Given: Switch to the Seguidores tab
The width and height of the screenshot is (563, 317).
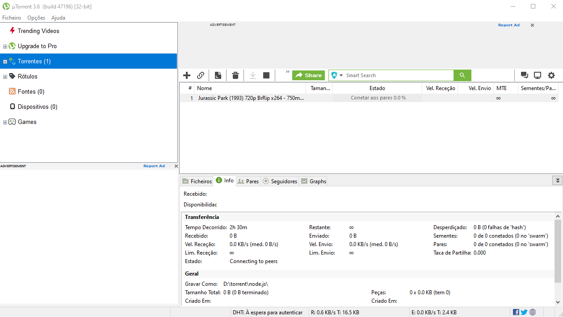Looking at the screenshot, I should click(x=280, y=181).
